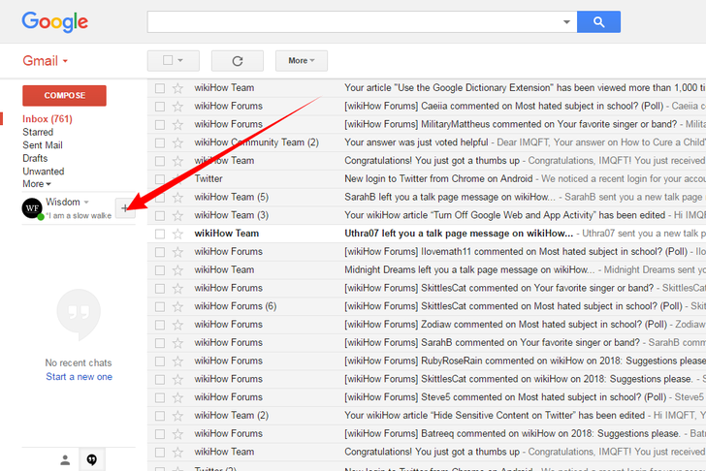The width and height of the screenshot is (706, 471).
Task: Click the blue search magnifier button
Action: (x=598, y=21)
